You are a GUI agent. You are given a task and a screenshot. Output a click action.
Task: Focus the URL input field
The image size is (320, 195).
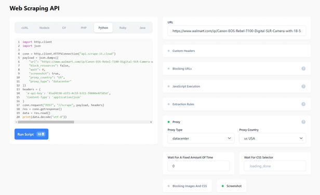[x=237, y=31]
